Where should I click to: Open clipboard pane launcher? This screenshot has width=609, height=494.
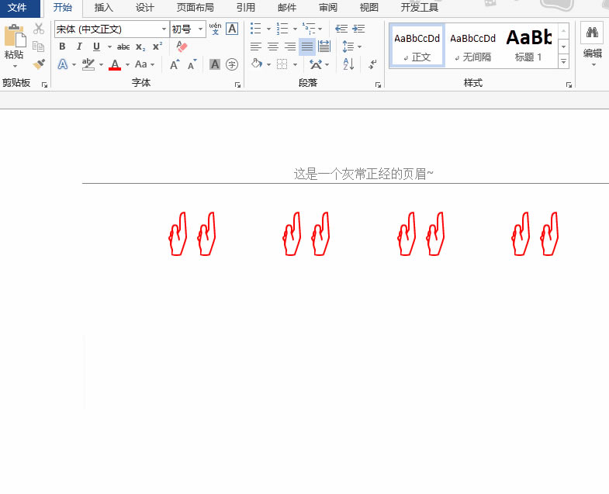pos(45,85)
